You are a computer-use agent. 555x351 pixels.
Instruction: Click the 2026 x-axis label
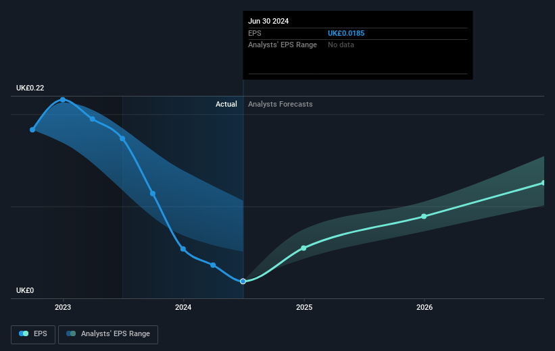coord(425,307)
